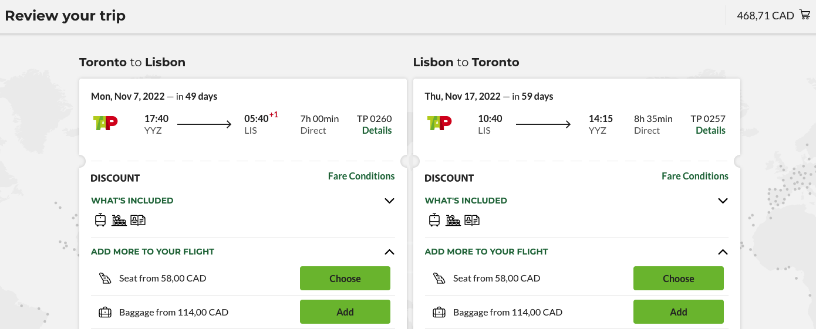The width and height of the screenshot is (816, 329).
Task: Choose a seat for the Toronto to Lisbon flight
Action: pyautogui.click(x=345, y=279)
